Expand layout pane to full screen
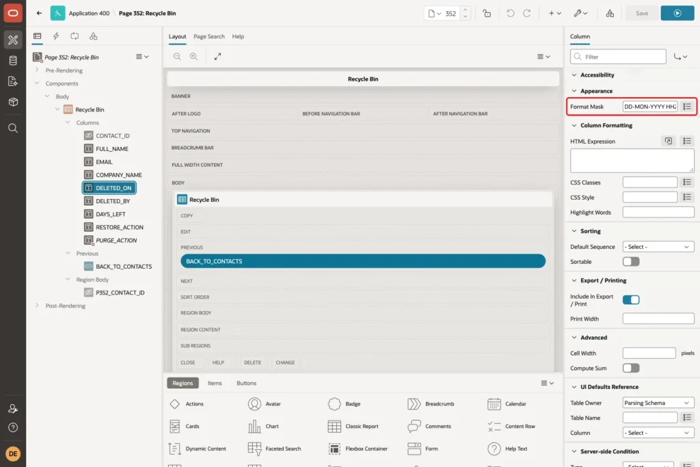This screenshot has width=700, height=467. pyautogui.click(x=217, y=56)
